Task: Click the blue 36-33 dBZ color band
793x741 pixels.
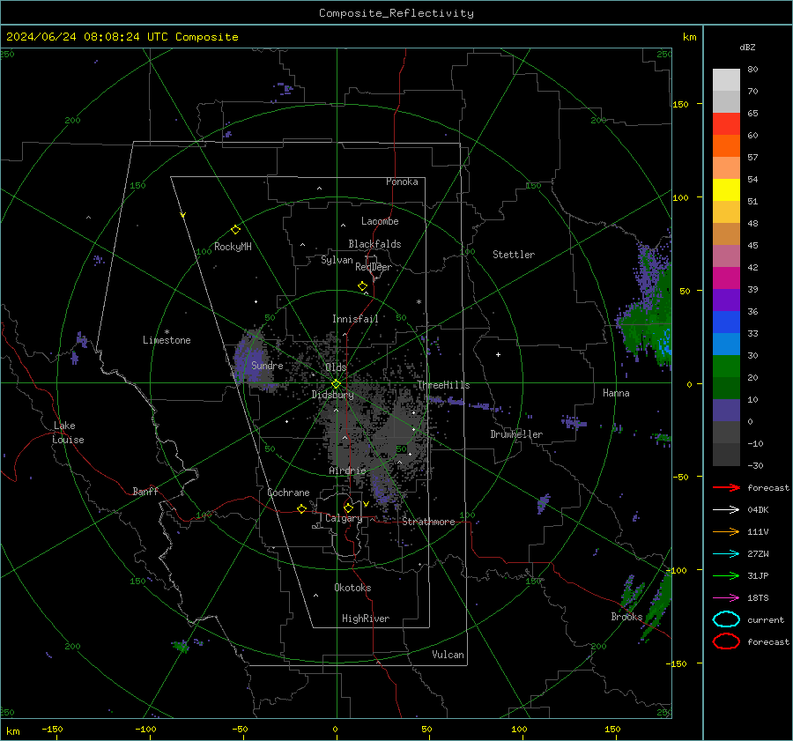Action: pyautogui.click(x=726, y=322)
